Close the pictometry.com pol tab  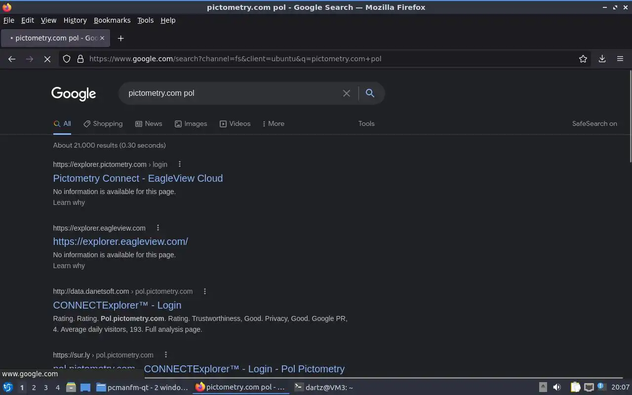point(102,38)
